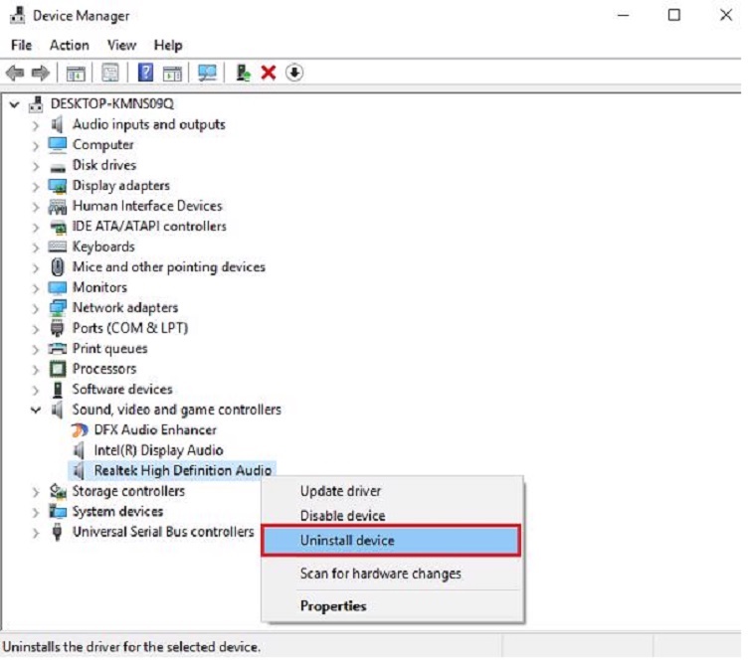Expand the Monitors category chevron
The width and height of the screenshot is (751, 661).
click(x=36, y=288)
